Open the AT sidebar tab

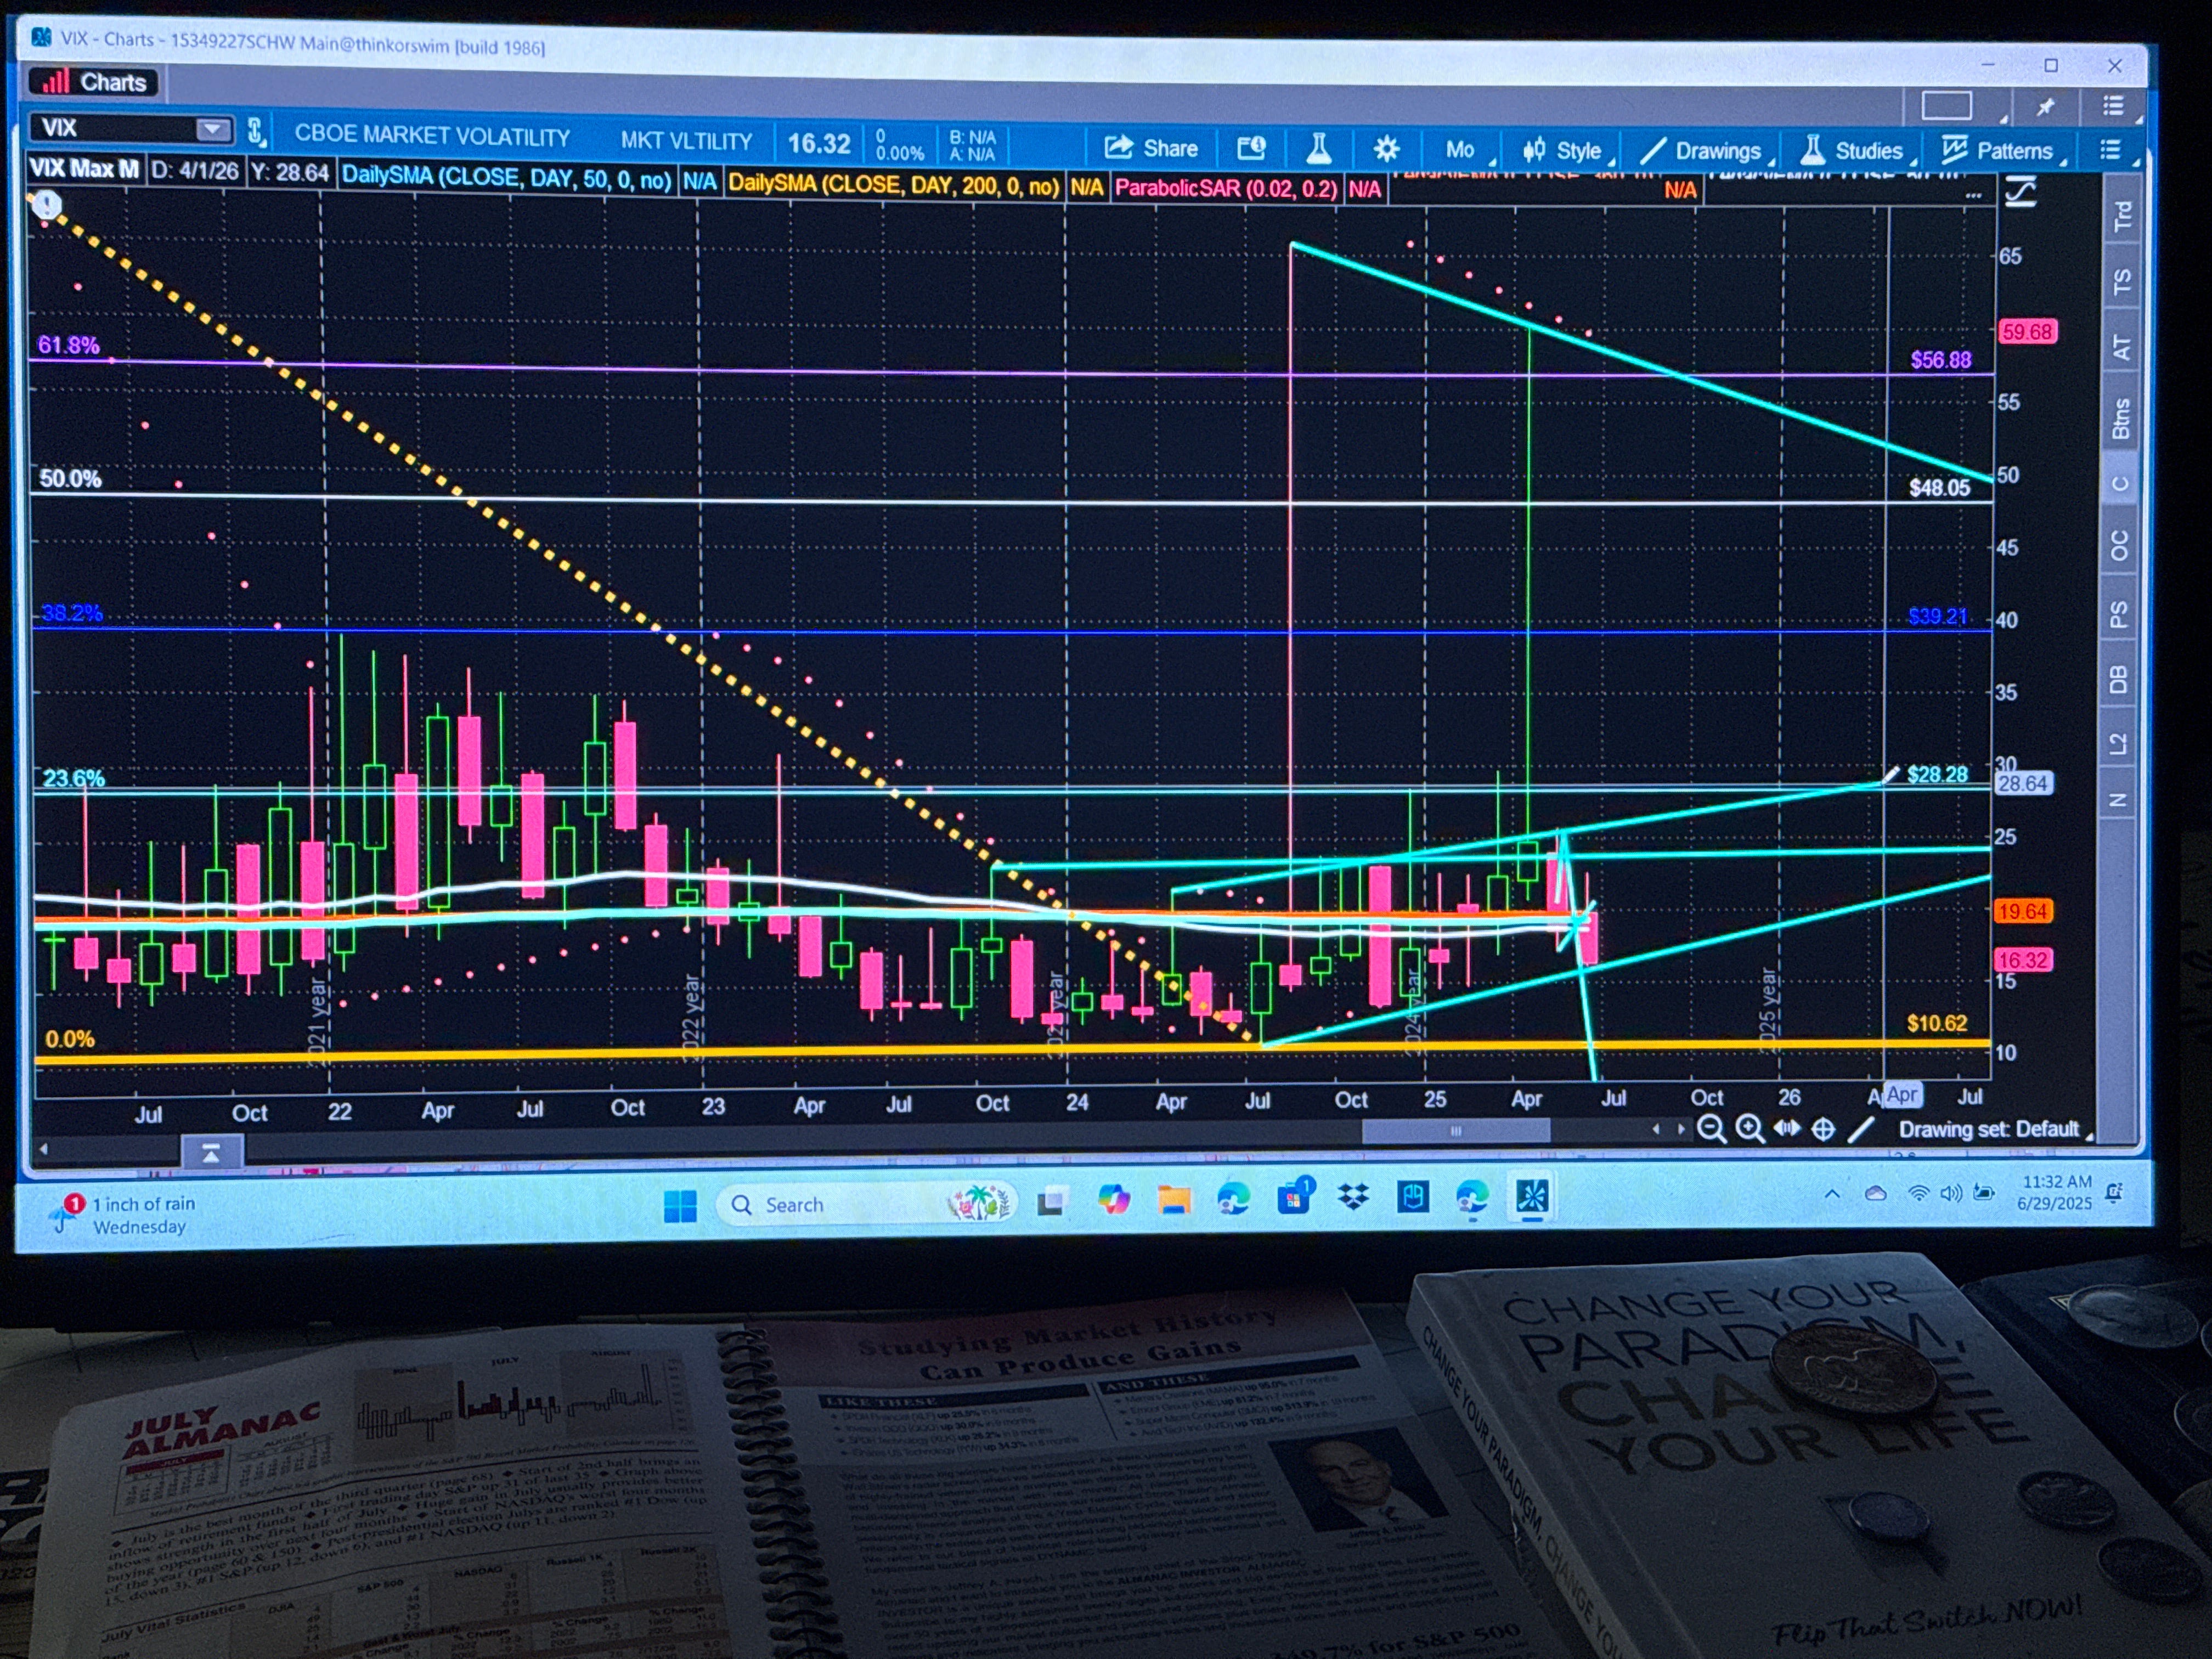click(2122, 348)
